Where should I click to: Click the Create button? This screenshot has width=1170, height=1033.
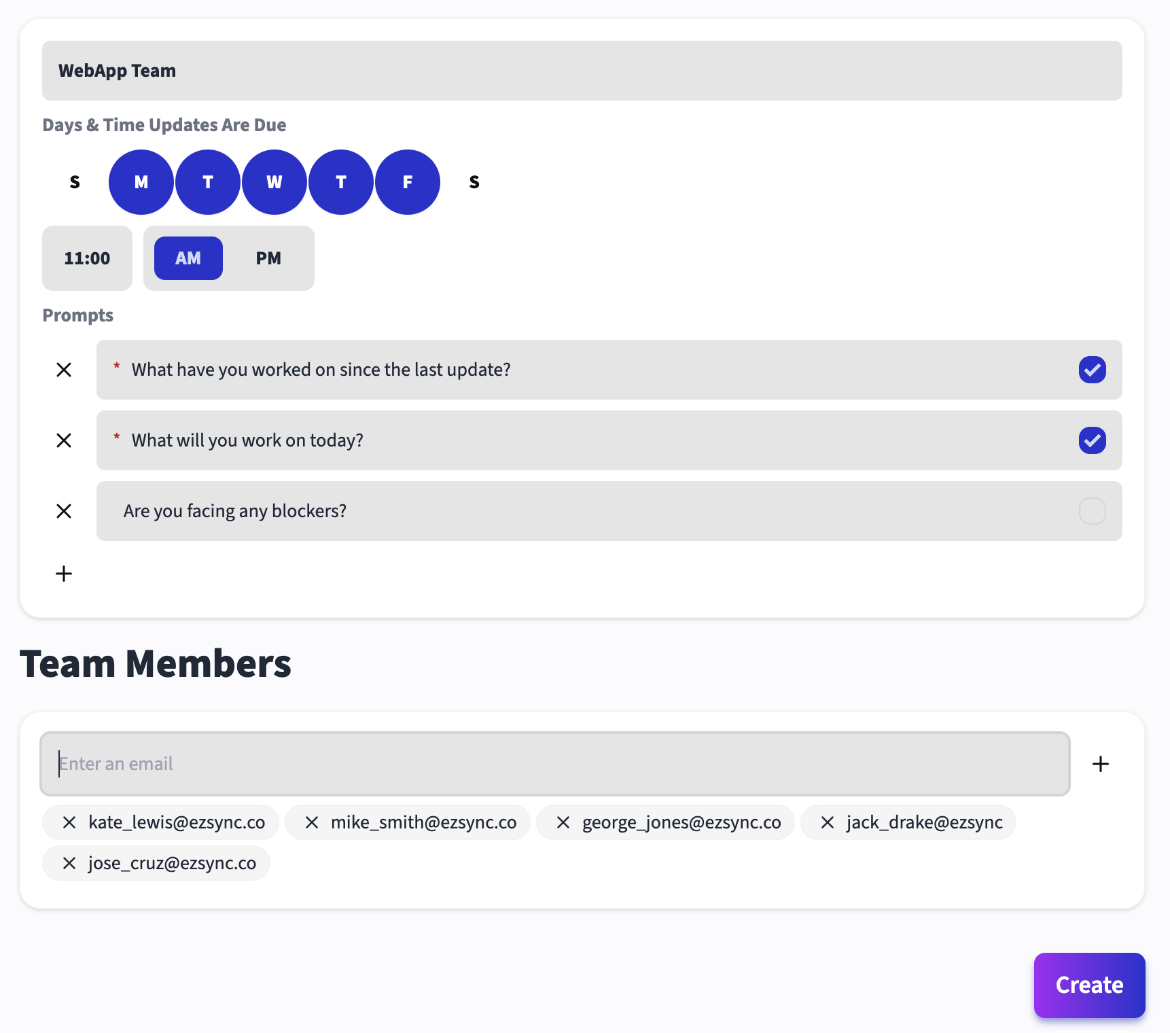(1090, 985)
